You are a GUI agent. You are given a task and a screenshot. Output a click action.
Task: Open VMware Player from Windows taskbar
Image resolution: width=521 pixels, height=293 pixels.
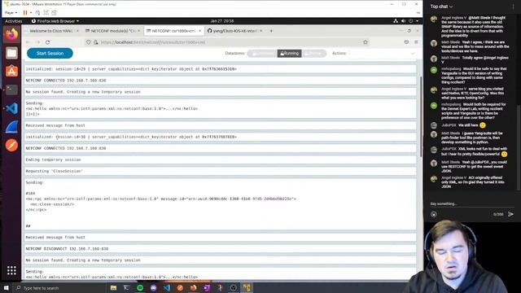(247, 287)
